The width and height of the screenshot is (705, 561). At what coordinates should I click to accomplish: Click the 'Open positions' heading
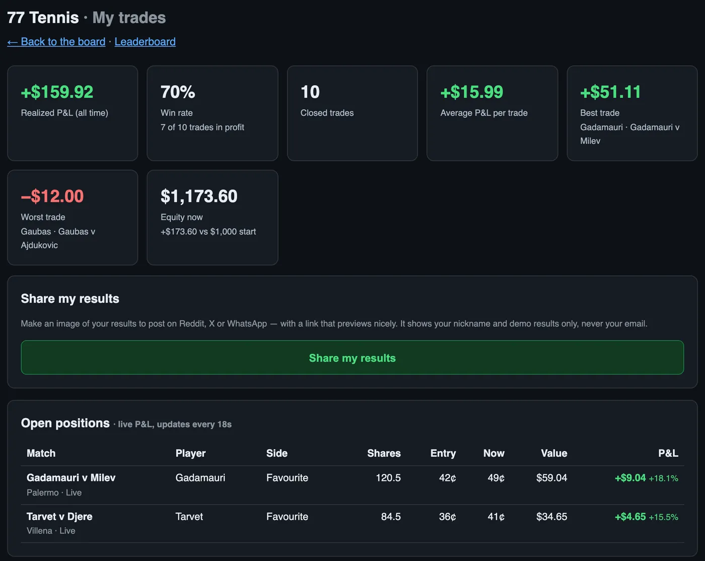pos(65,423)
